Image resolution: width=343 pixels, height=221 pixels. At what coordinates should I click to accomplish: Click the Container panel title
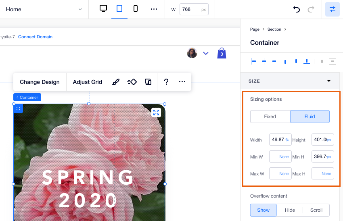click(265, 43)
